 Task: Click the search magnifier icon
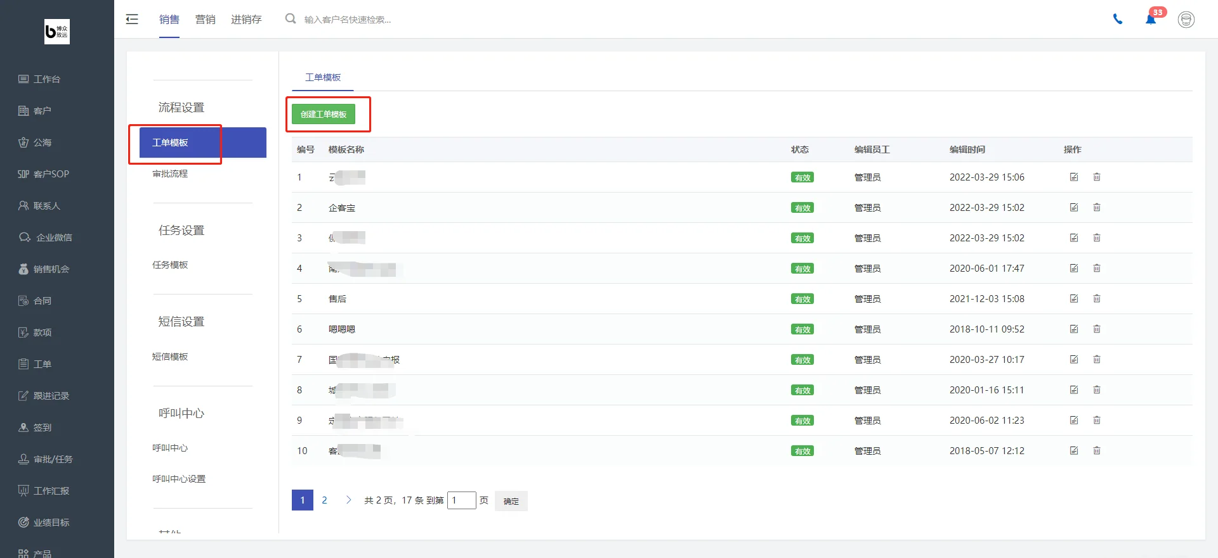(x=291, y=19)
